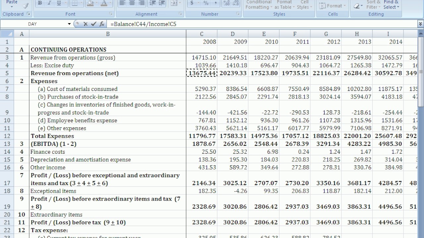Image resolution: width=424 pixels, height=238 pixels.
Task: Apply comma style number format
Action: point(216,3)
